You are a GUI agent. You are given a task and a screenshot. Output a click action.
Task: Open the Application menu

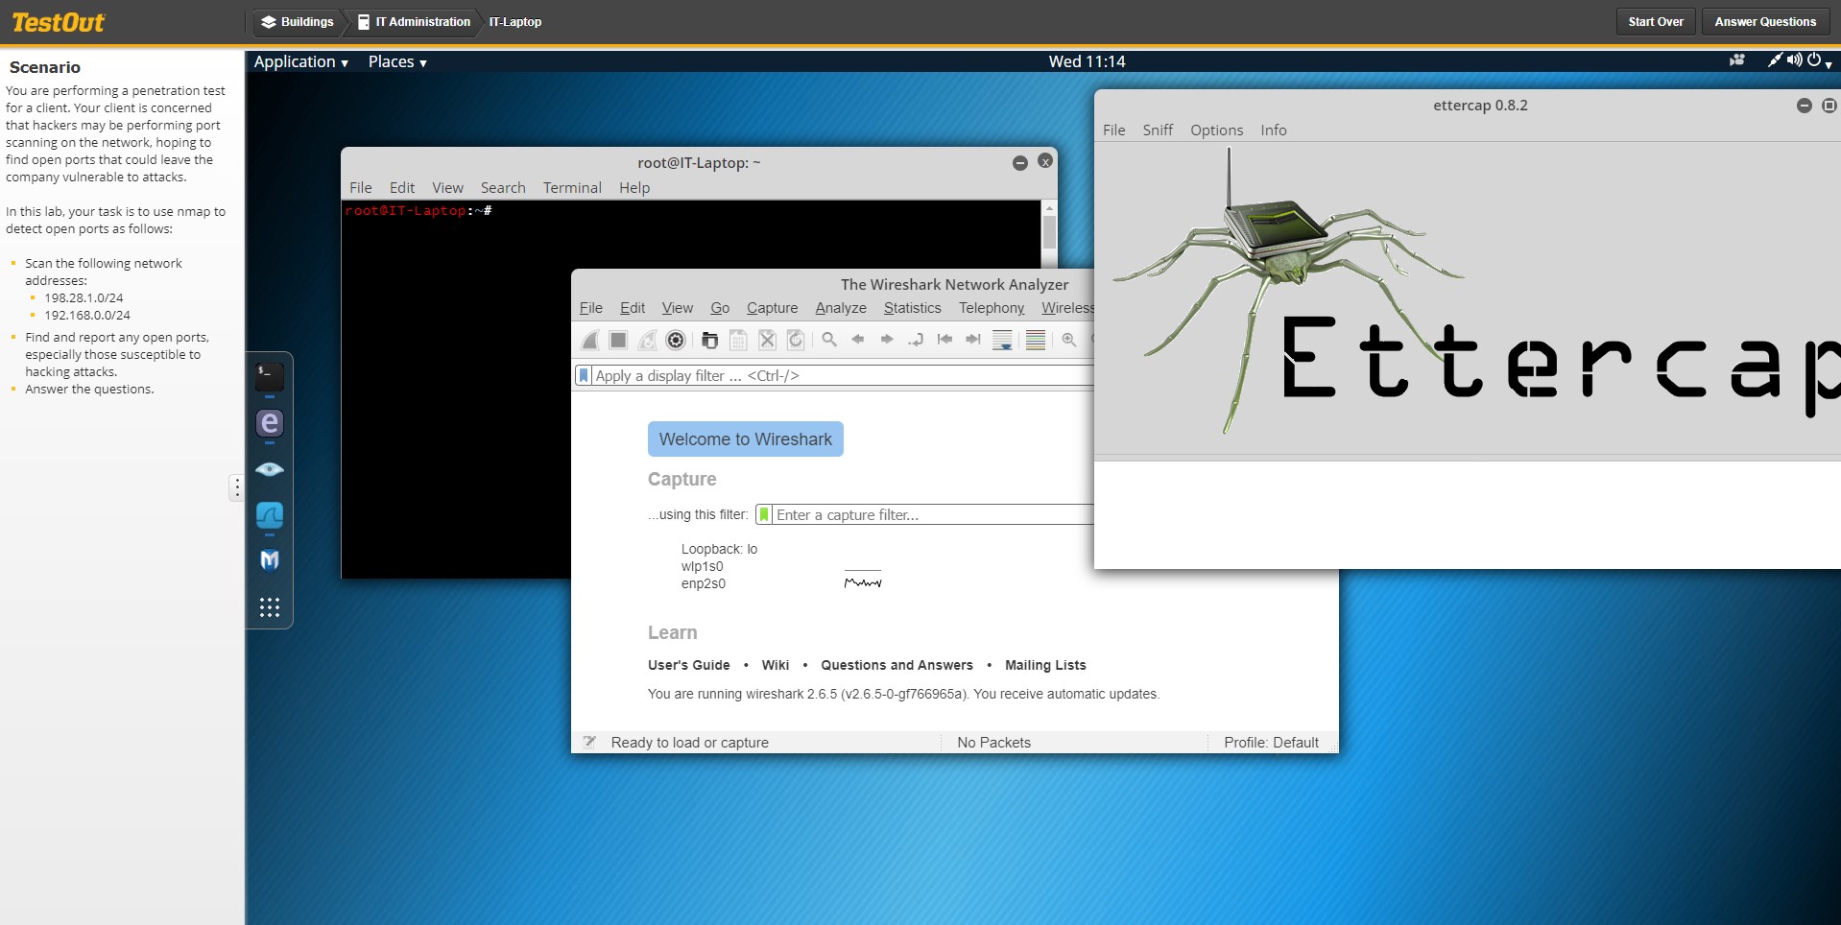click(x=296, y=61)
